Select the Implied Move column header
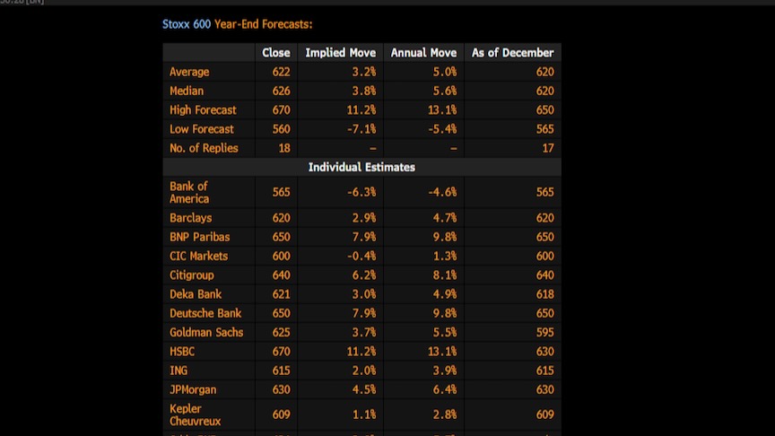The height and width of the screenshot is (436, 775). [x=340, y=53]
